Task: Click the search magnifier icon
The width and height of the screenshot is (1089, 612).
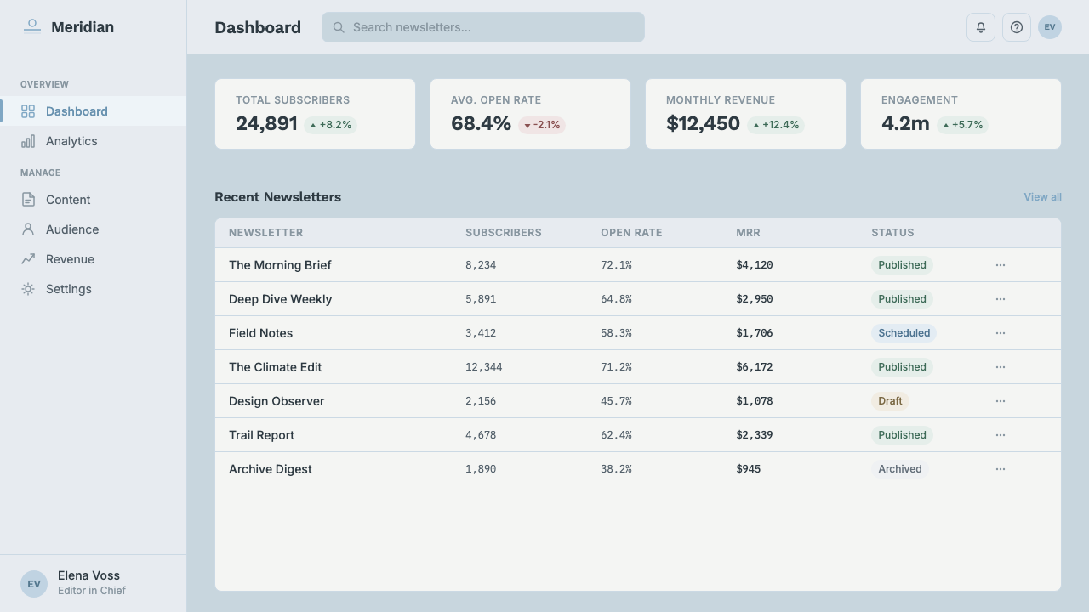Action: (339, 27)
